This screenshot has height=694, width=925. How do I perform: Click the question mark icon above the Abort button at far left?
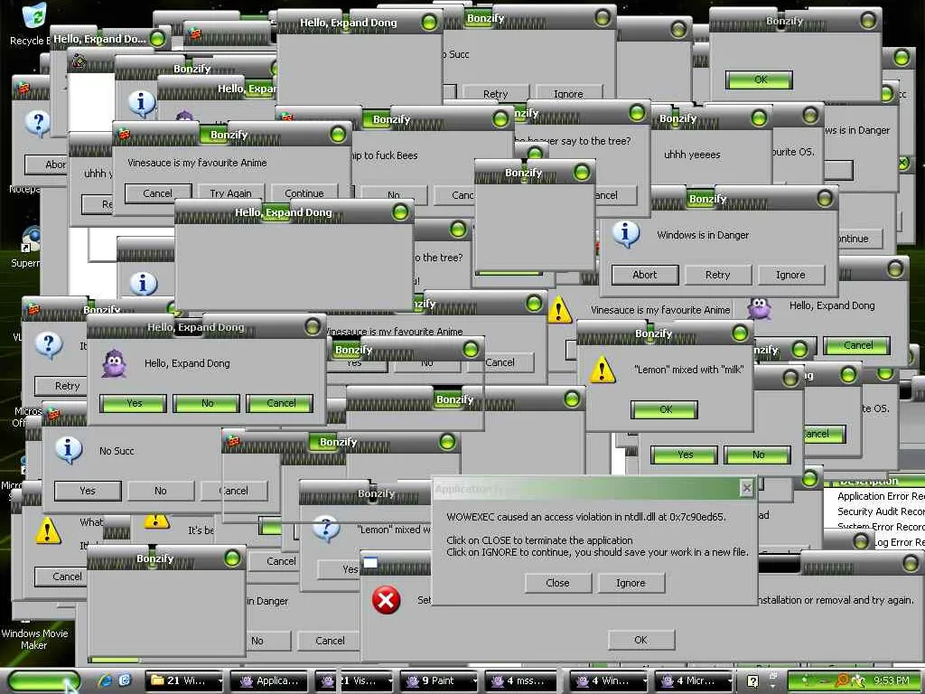pyautogui.click(x=38, y=123)
